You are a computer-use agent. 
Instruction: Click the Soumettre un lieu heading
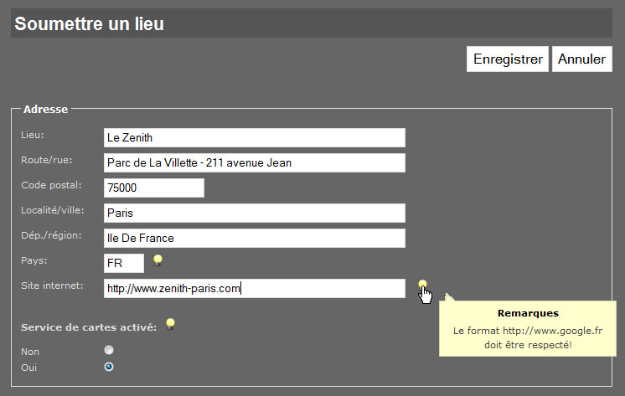click(x=90, y=24)
